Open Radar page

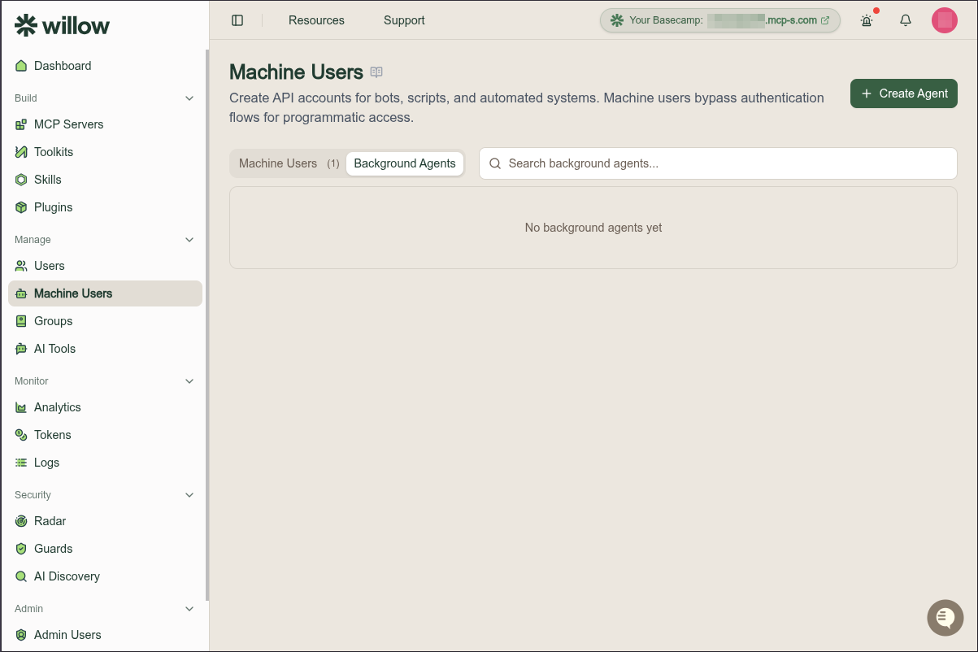click(x=105, y=521)
